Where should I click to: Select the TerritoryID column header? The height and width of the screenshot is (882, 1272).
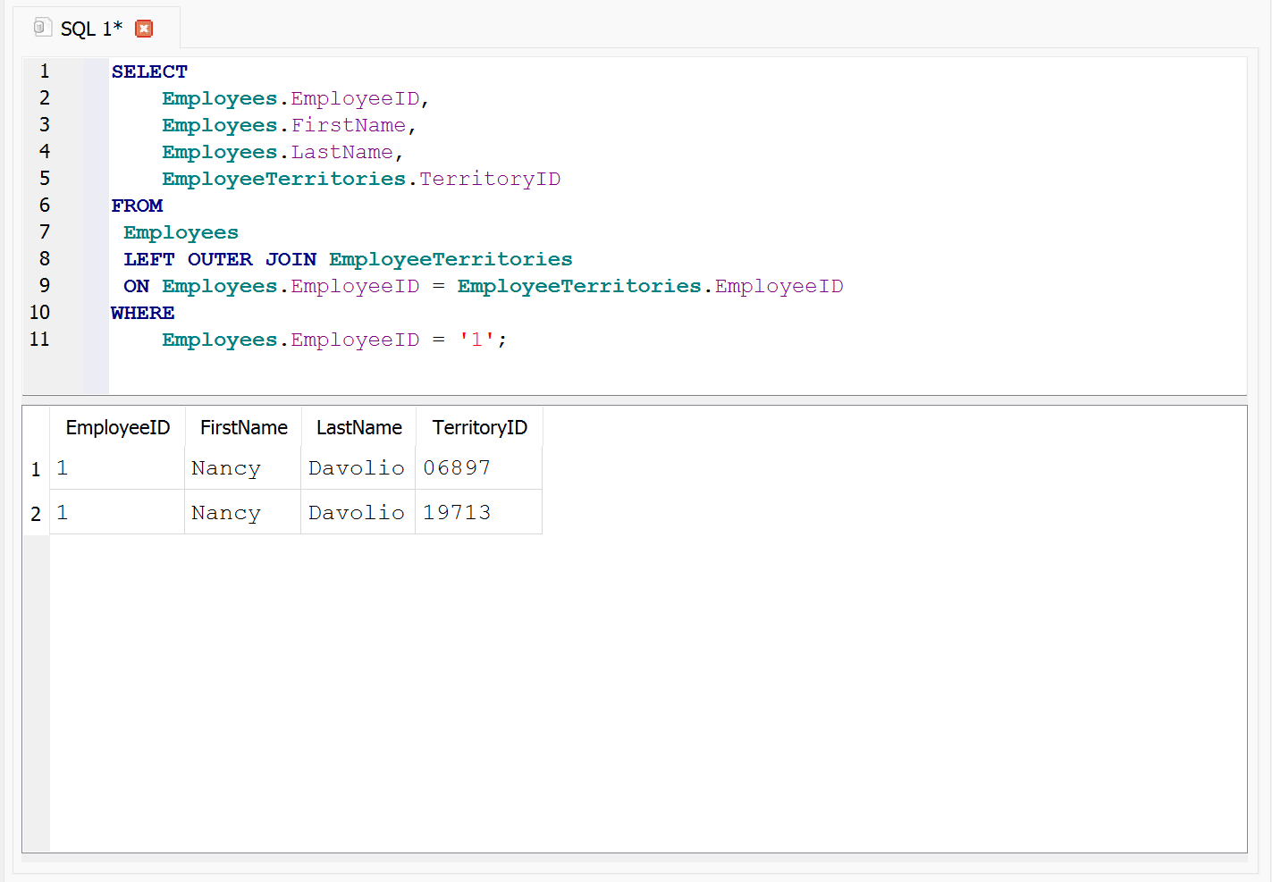(479, 427)
